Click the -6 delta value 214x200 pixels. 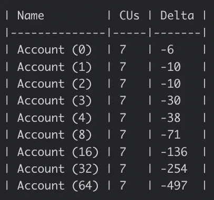coord(167,50)
